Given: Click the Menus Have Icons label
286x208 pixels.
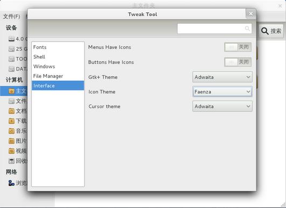Looking at the screenshot, I should 110,47.
